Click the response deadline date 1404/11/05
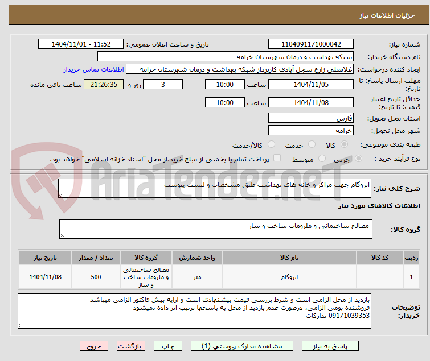Viewport: 430px width, 361px height. [x=311, y=84]
